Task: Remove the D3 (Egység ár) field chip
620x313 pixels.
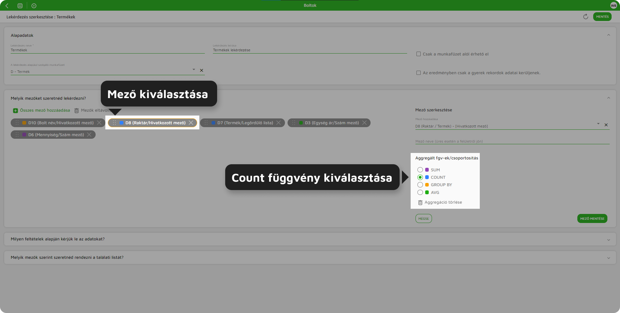Action: [x=364, y=123]
